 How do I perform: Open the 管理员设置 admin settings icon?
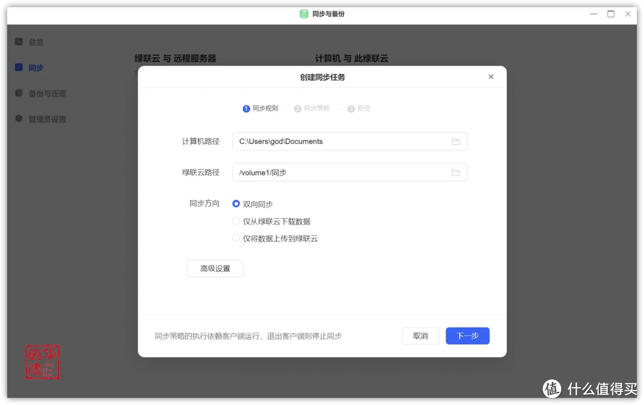coord(18,119)
